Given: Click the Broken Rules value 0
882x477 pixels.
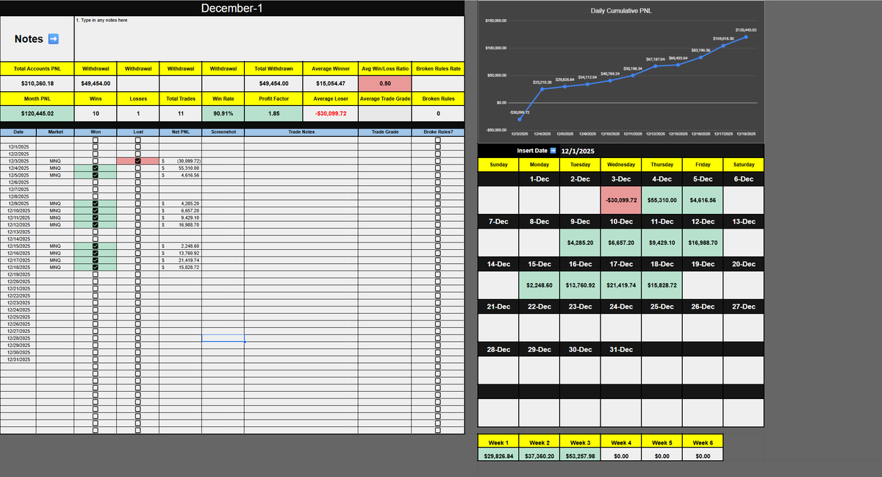Looking at the screenshot, I should (438, 114).
